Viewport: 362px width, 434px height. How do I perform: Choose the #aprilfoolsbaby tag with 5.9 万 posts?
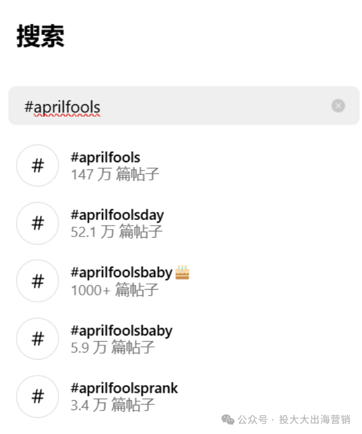click(121, 331)
